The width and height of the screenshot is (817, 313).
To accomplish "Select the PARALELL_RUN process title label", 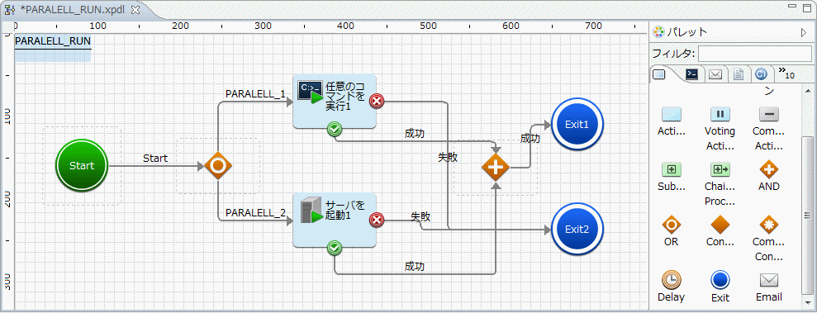I will pos(53,40).
